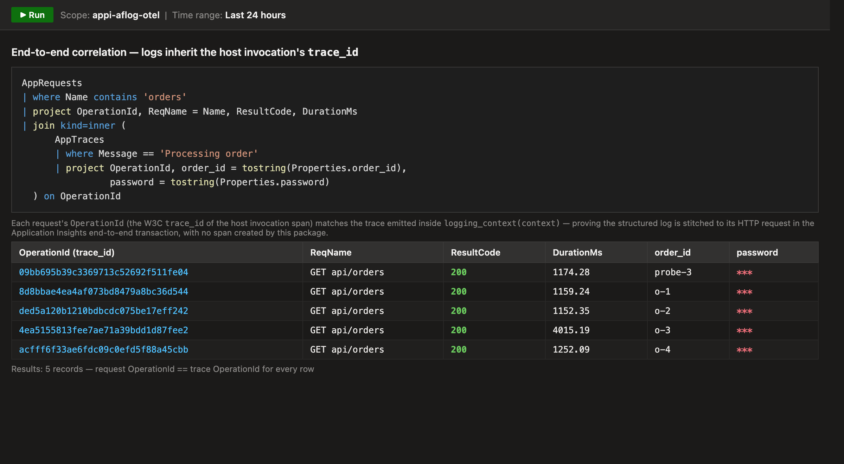This screenshot has height=464, width=844.
Task: Select duration value 4015.19
Action: point(571,330)
